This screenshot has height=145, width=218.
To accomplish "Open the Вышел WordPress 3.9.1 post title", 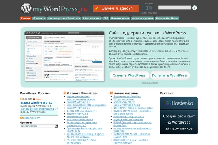I will [36, 103].
